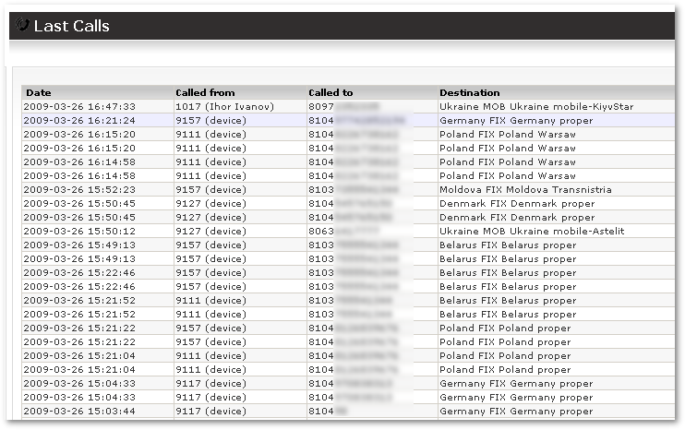The height and width of the screenshot is (430, 685).
Task: Click the Called from column header
Action: 205,92
